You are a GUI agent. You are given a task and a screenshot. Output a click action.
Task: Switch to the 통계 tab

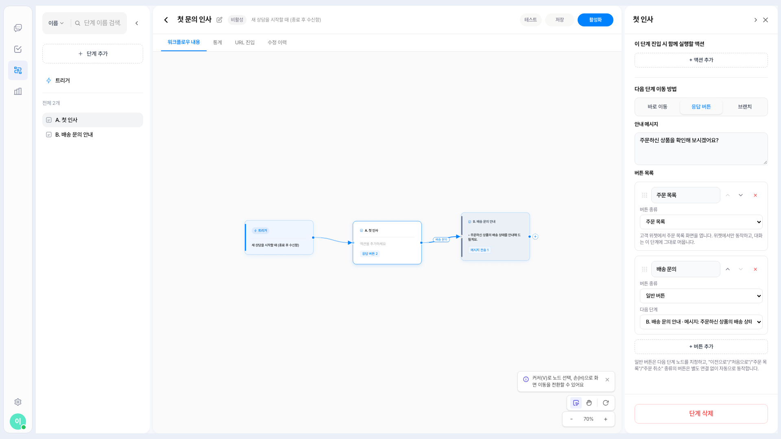click(218, 43)
